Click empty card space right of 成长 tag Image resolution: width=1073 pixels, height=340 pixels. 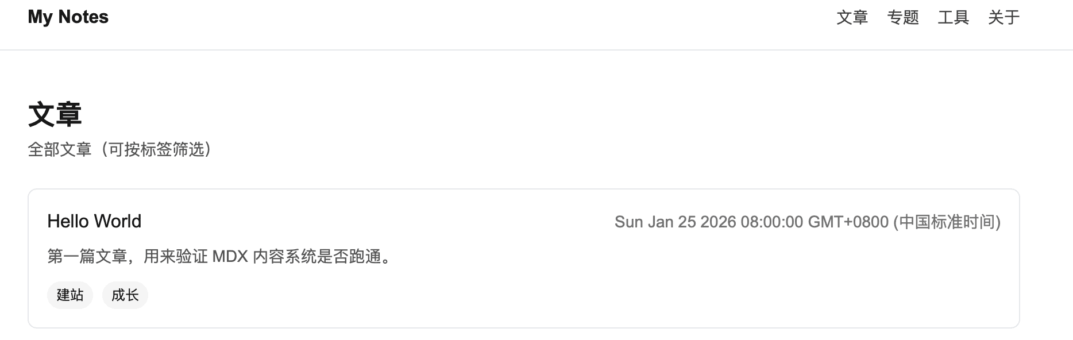point(517,295)
